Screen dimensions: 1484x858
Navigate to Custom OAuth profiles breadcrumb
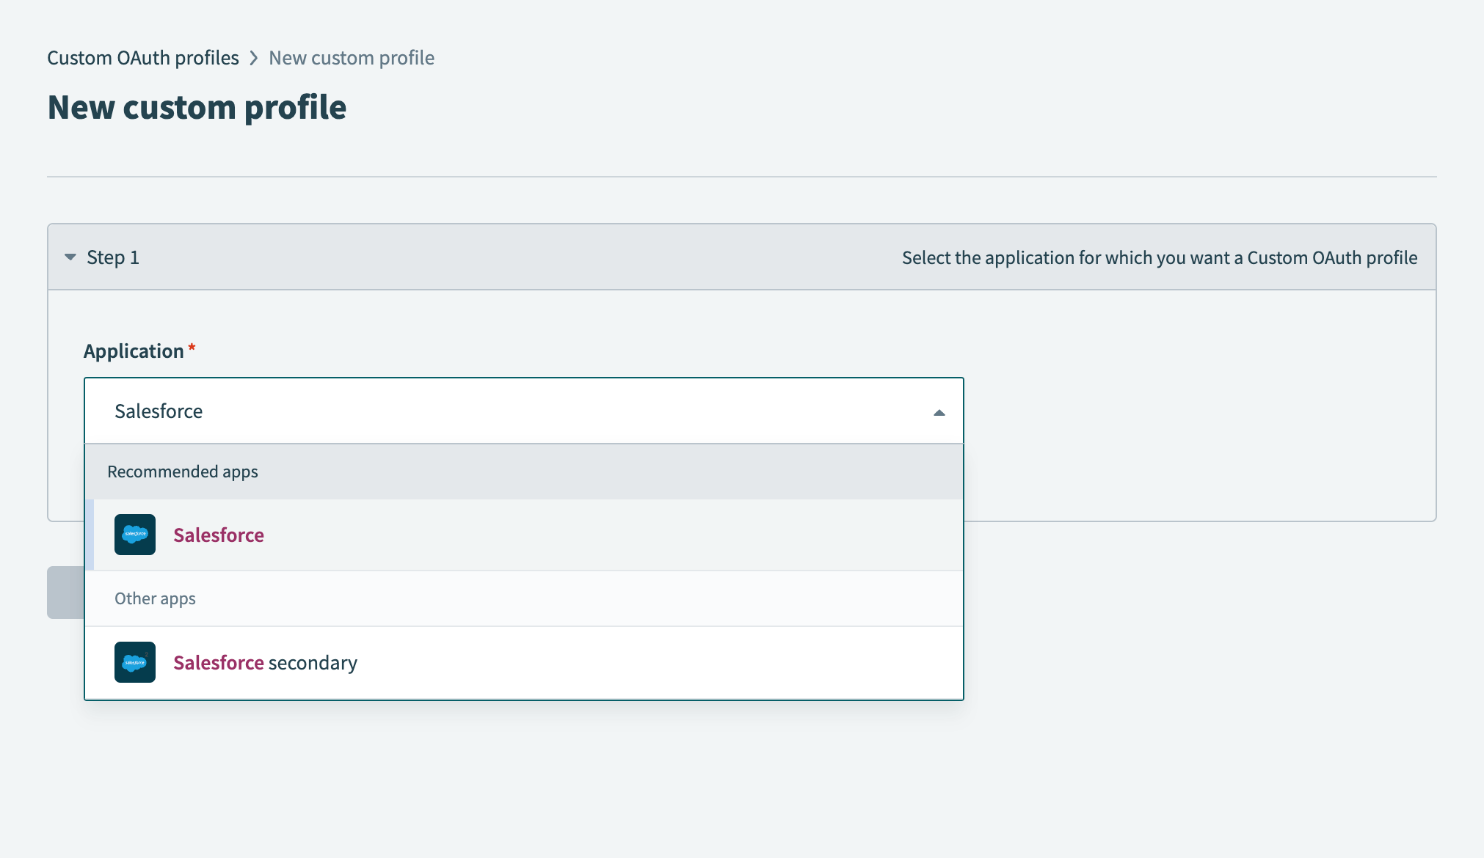(x=143, y=57)
